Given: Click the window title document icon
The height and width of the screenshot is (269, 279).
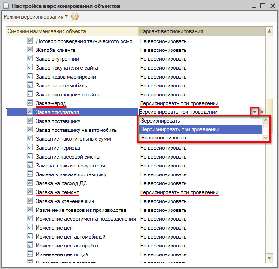Looking at the screenshot, I should coord(6,6).
